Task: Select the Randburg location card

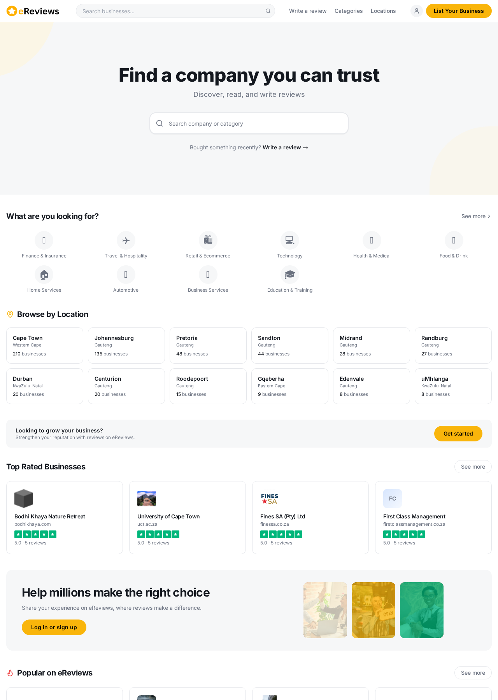Action: coord(453,345)
